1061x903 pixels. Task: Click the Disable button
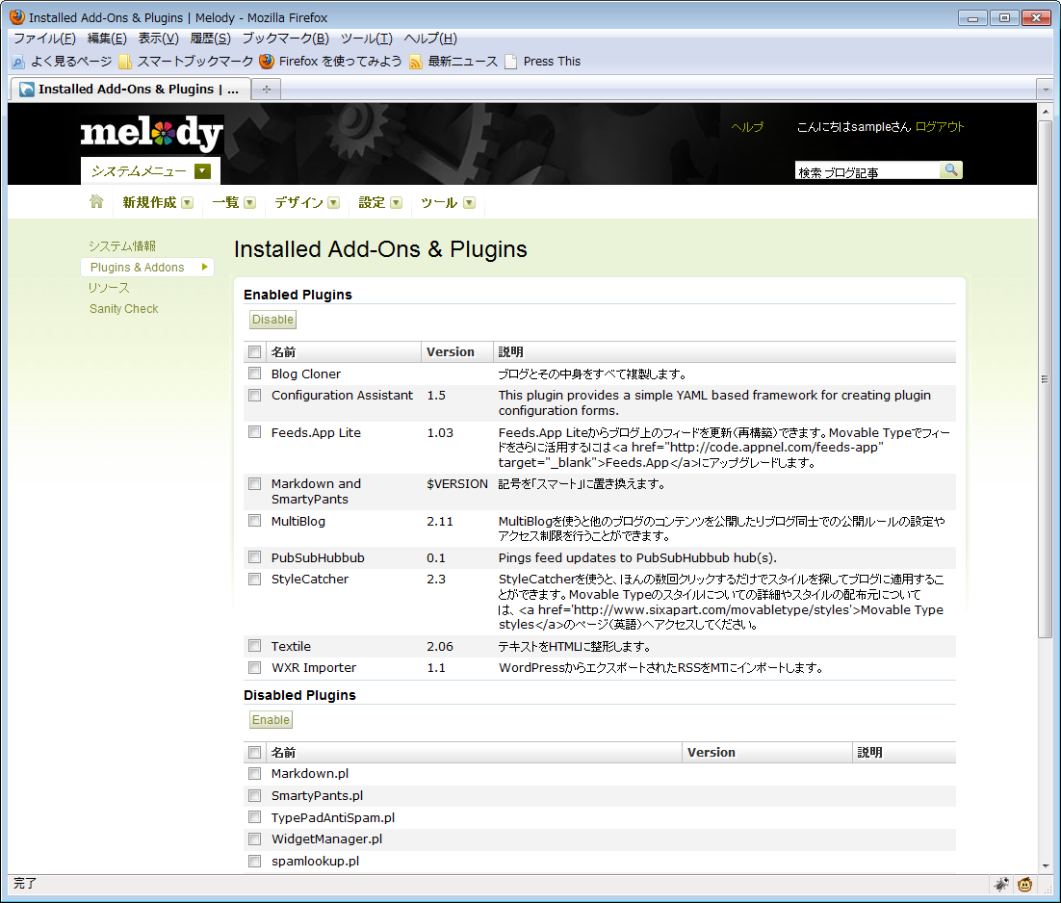click(272, 320)
